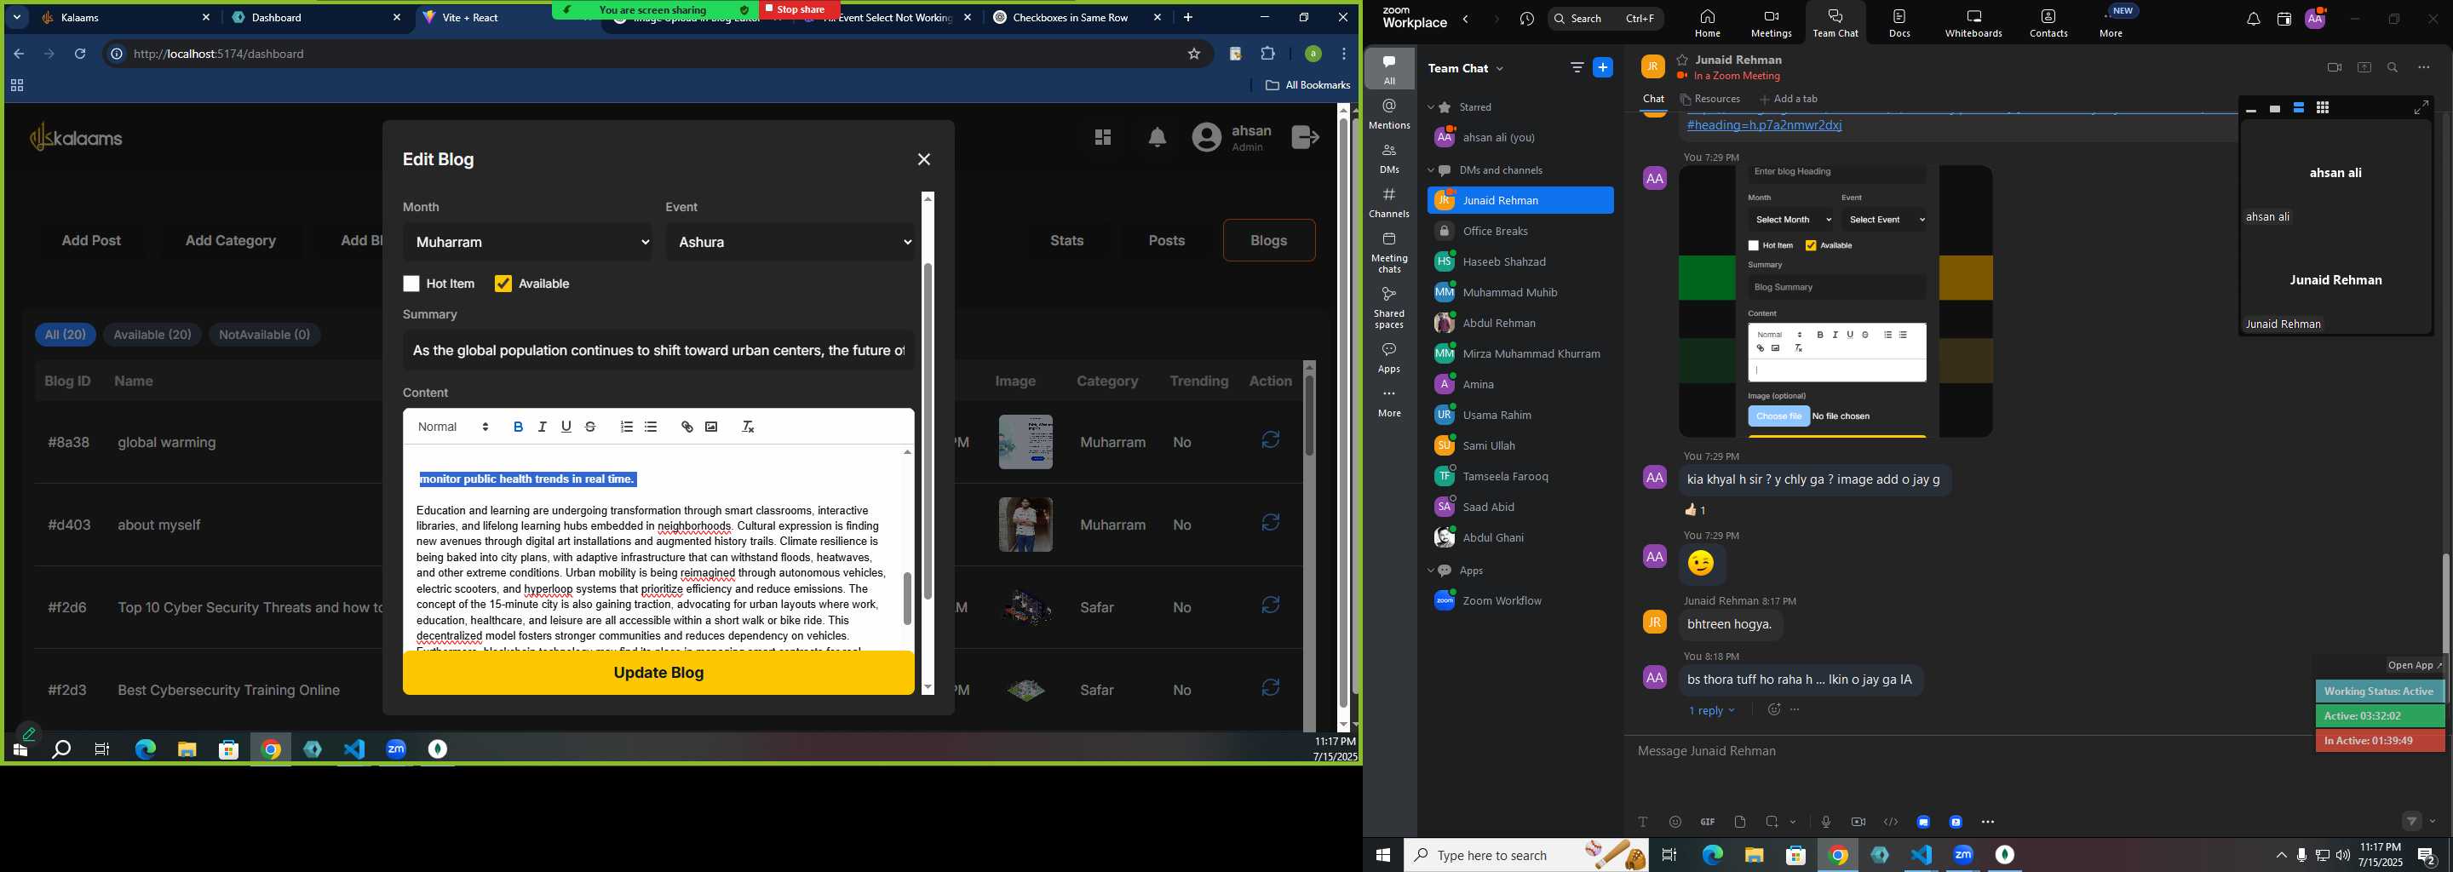
Task: Show Available (20) blogs filter
Action: [x=152, y=334]
